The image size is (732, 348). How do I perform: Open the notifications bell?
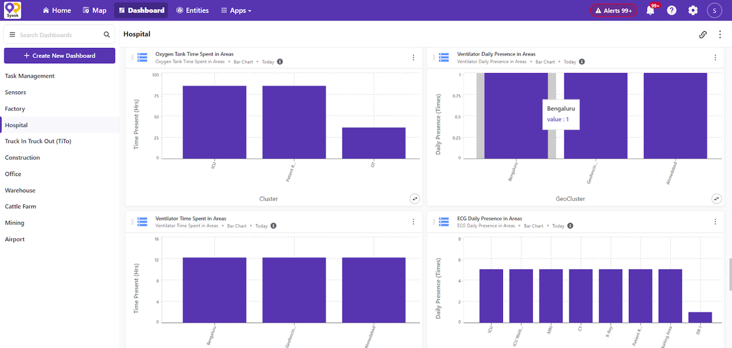pos(650,10)
